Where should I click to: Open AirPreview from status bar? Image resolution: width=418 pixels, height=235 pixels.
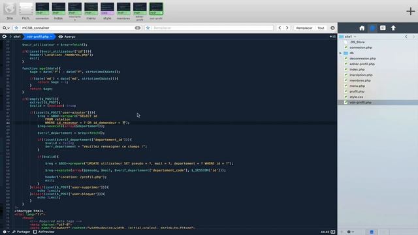[x=44, y=232]
